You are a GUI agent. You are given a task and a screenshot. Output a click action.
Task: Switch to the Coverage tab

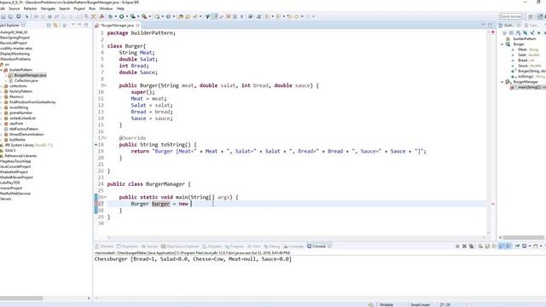click(293, 246)
